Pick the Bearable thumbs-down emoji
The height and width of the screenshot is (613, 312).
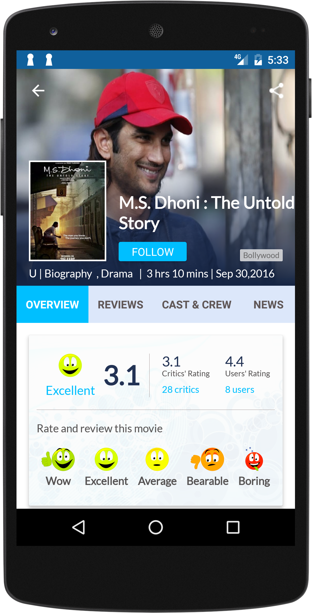(208, 459)
